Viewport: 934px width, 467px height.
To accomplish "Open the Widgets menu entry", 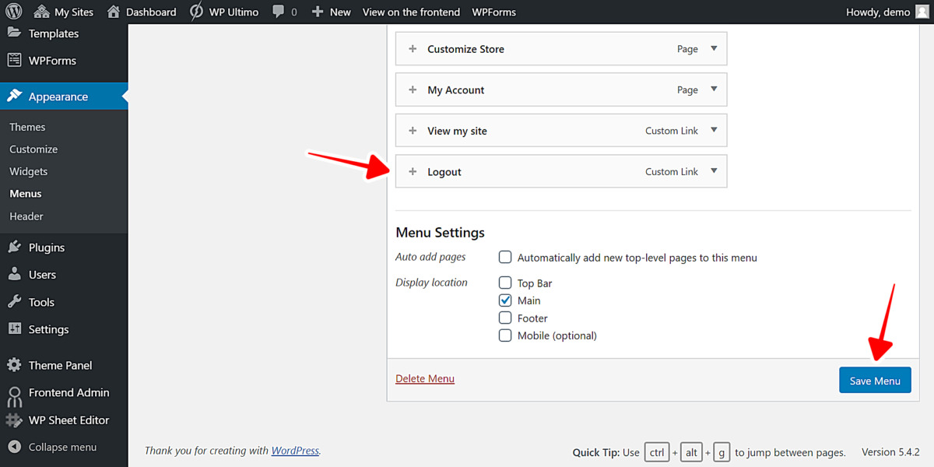I will 28,171.
